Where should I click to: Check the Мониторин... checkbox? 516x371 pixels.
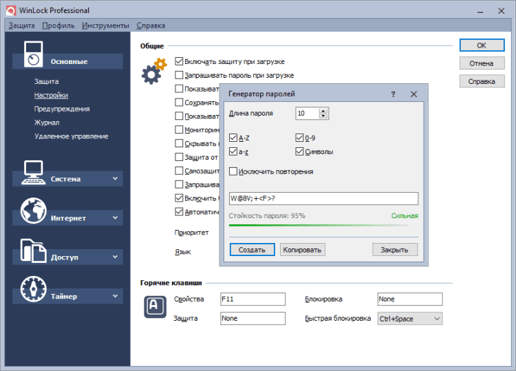pos(179,129)
